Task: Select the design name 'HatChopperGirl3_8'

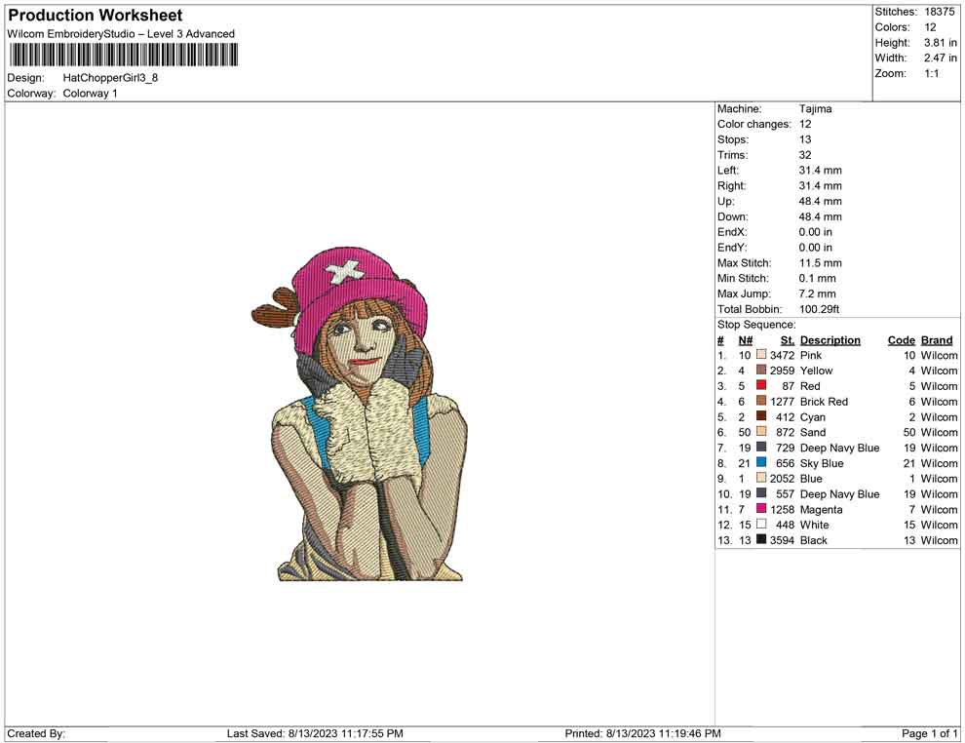Action: (110, 78)
